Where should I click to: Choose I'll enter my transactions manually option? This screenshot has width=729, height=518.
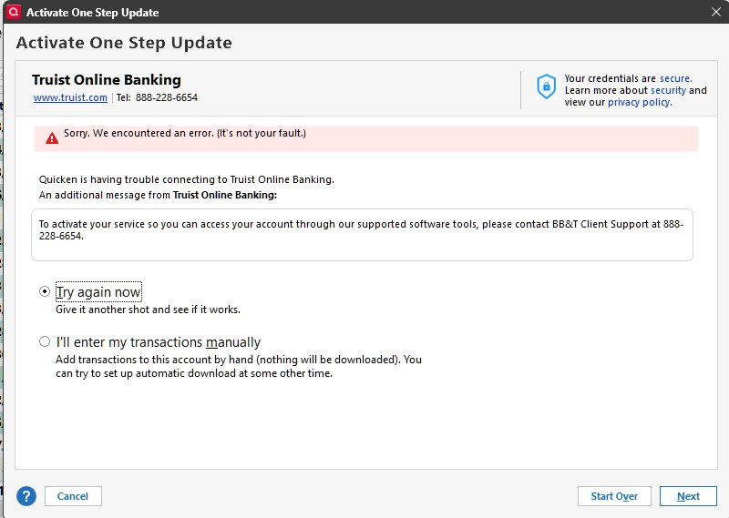coord(45,342)
